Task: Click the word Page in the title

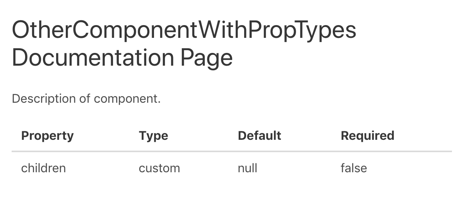Action: (207, 59)
